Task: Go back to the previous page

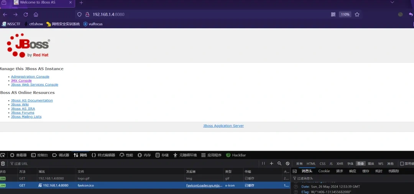Action: pyautogui.click(x=5, y=15)
